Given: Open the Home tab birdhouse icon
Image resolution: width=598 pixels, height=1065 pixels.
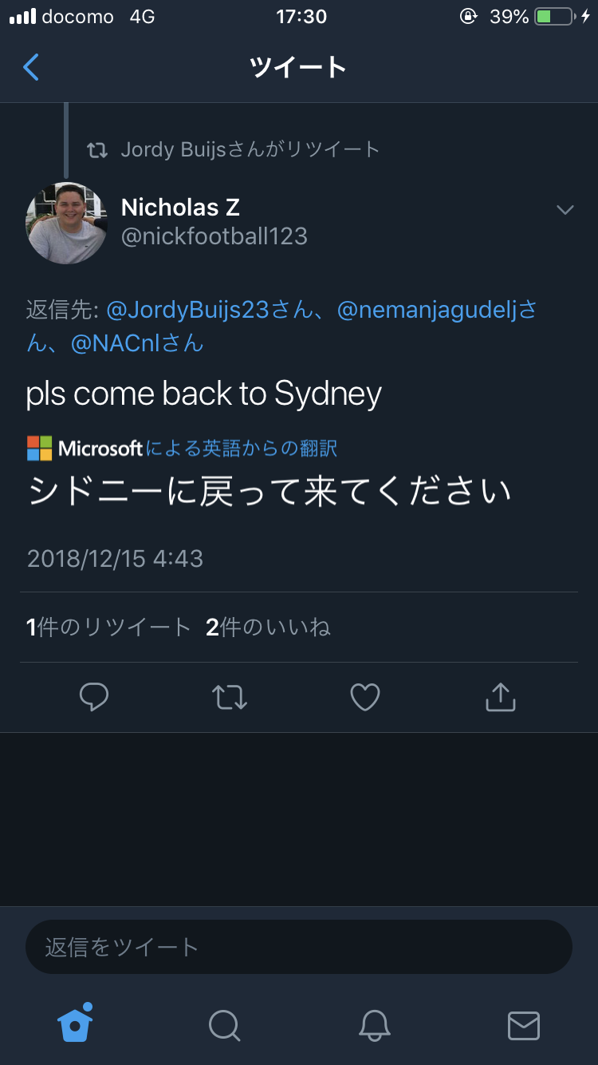Looking at the screenshot, I should [x=76, y=1023].
